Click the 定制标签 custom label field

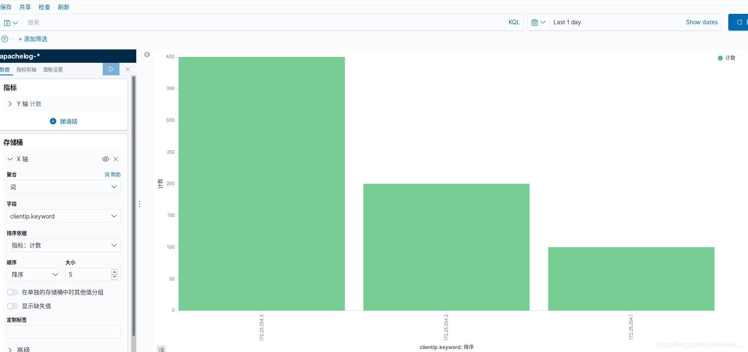(64, 332)
